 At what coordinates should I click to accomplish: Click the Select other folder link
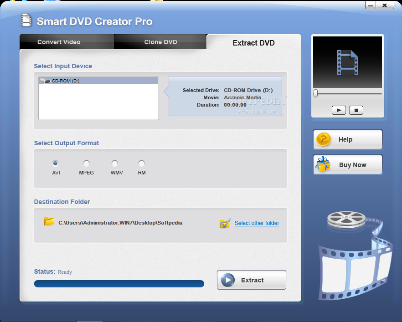pyautogui.click(x=257, y=223)
